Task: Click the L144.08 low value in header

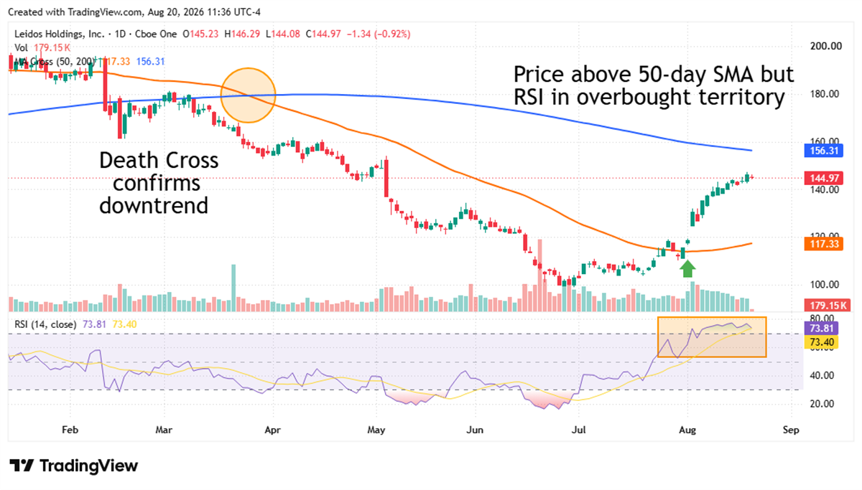Action: (284, 34)
